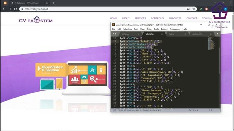Click the SetFont 'Arial' code line
This screenshot has height=131, width=234.
[x=140, y=41]
